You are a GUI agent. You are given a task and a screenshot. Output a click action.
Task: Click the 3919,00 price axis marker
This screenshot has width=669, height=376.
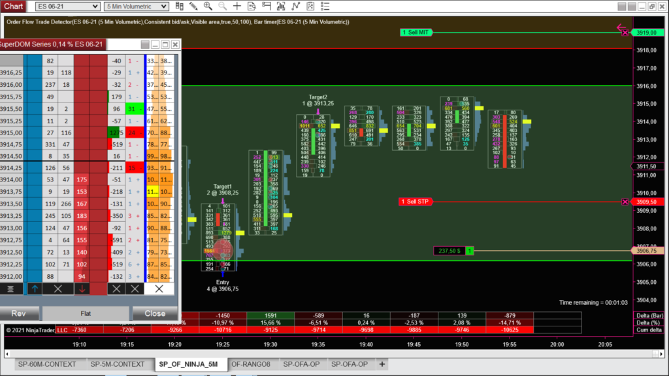click(647, 33)
